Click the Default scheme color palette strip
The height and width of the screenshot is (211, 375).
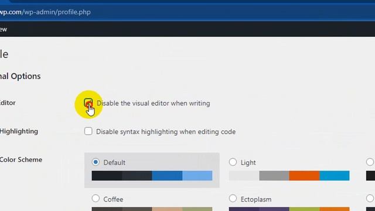click(152, 176)
